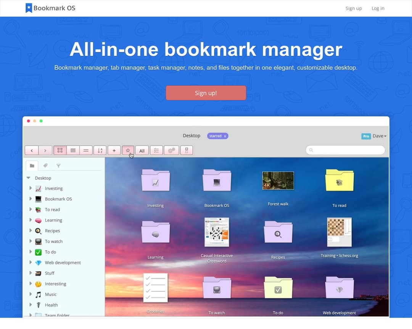The height and width of the screenshot is (329, 412).
Task: Click the brain icon beside Learning
Action: click(39, 220)
